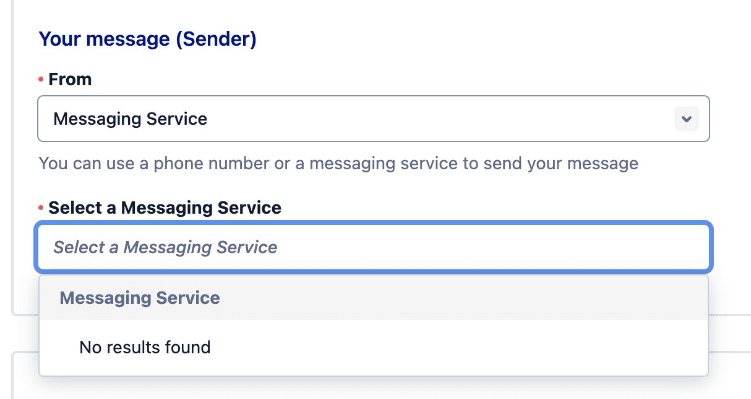Viewport: 751px width, 399px height.
Task: Click the No results found entry
Action: [x=144, y=347]
